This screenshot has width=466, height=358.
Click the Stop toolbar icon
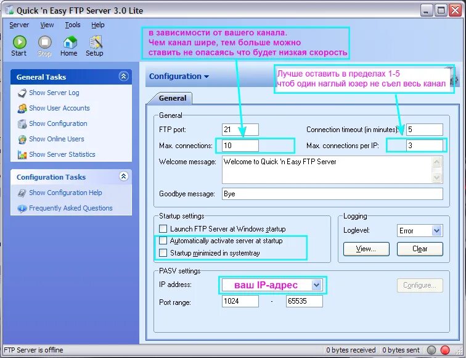(45, 42)
